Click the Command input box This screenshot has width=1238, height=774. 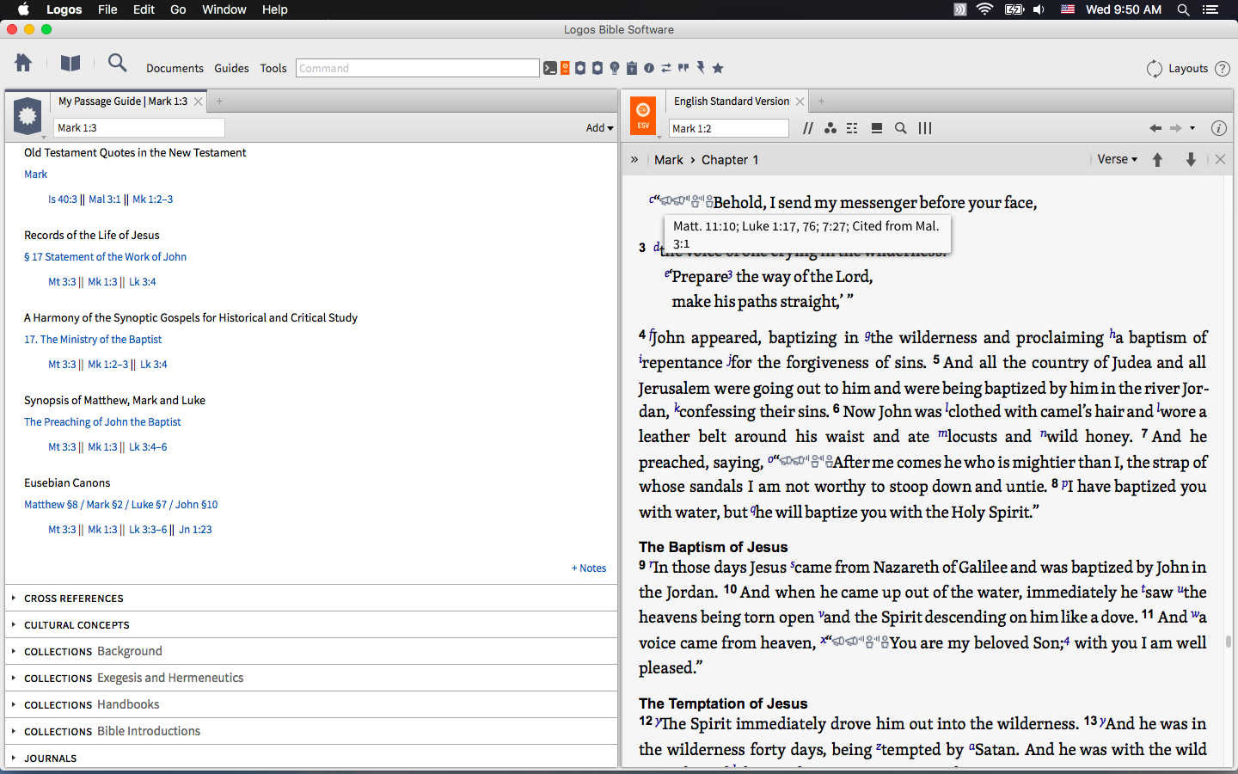[418, 68]
